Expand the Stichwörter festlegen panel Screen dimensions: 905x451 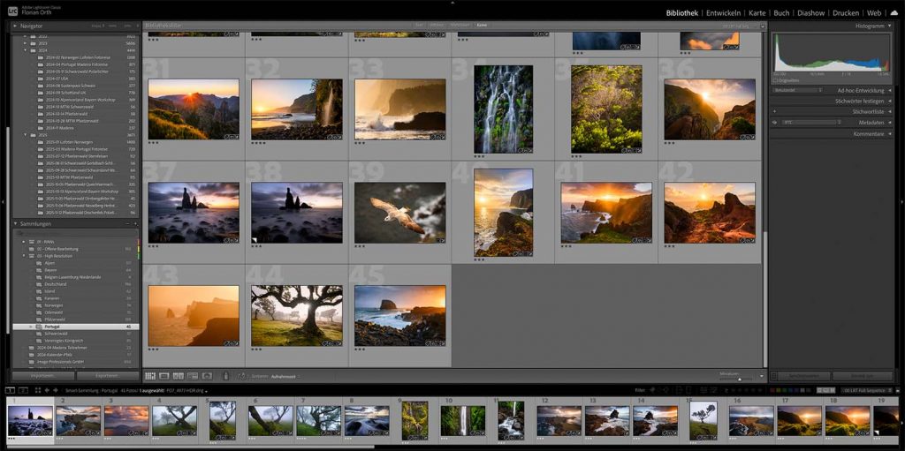(x=889, y=101)
